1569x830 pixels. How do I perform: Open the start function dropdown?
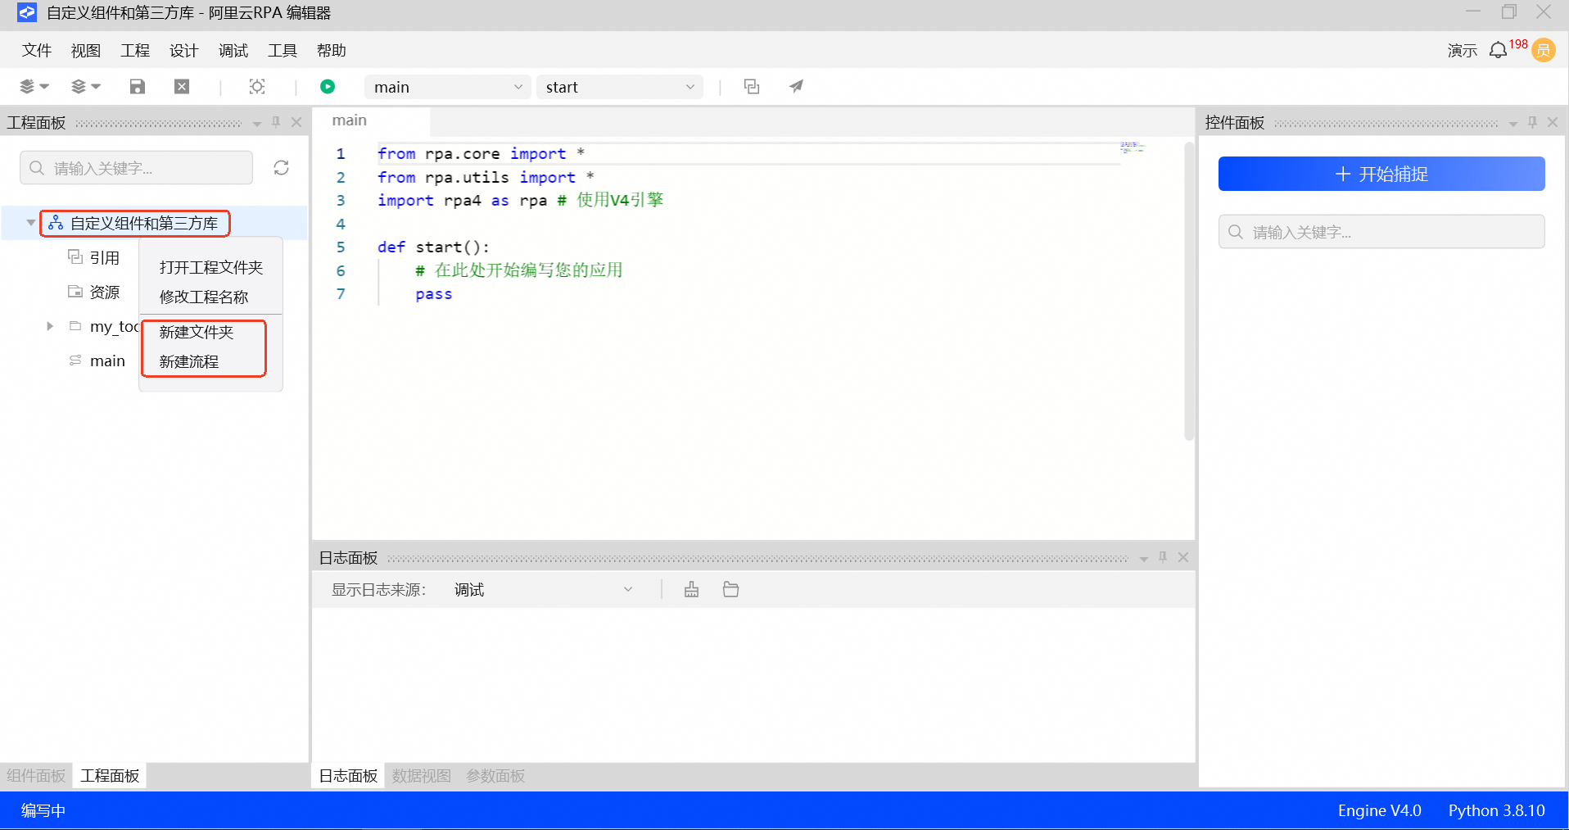619,87
